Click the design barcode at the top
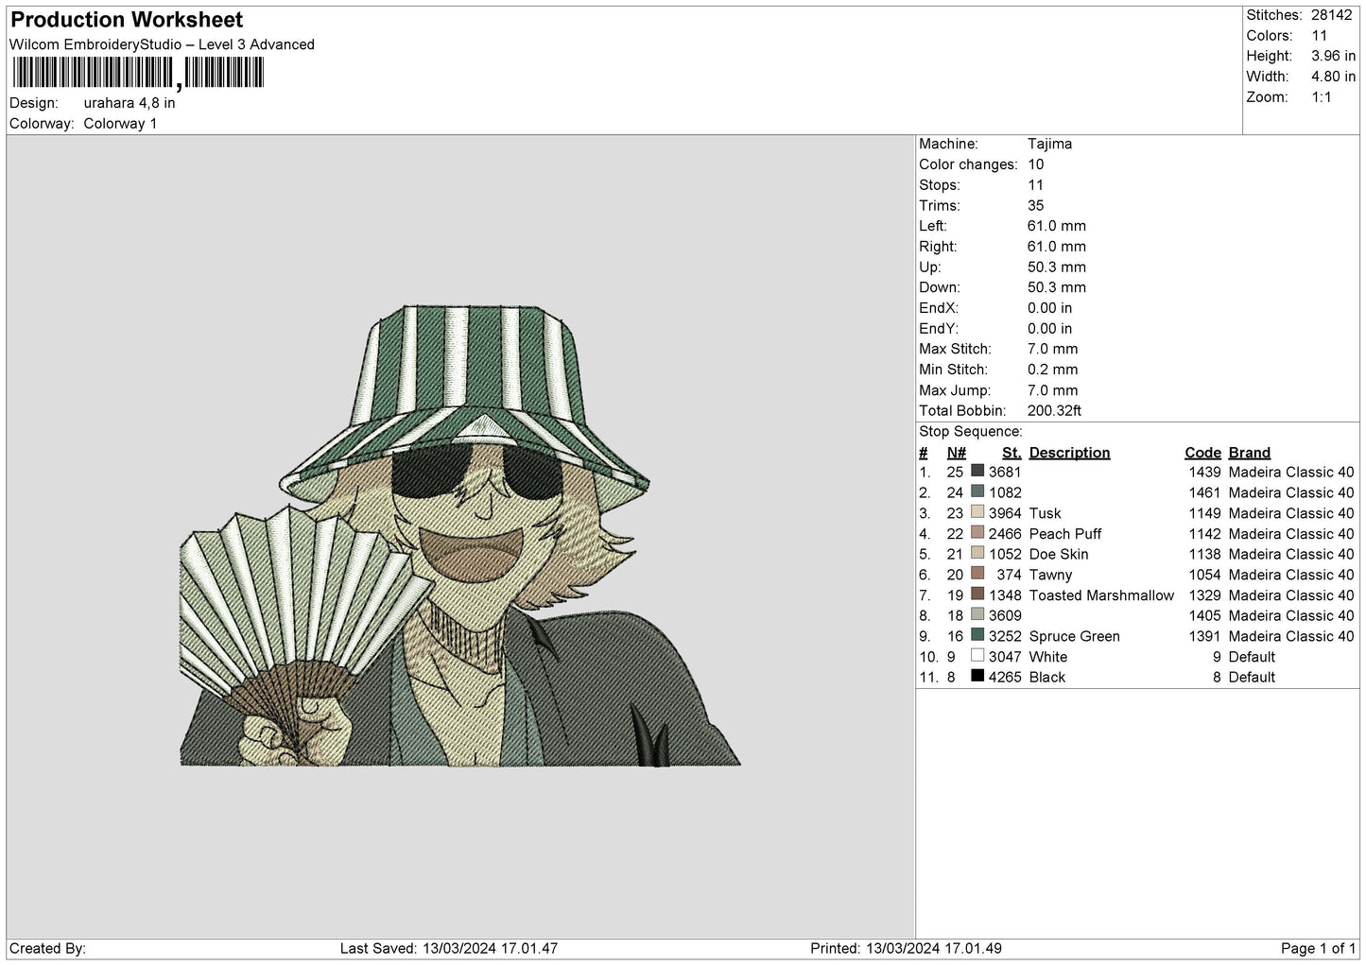This screenshot has height=965, width=1366. coord(138,74)
